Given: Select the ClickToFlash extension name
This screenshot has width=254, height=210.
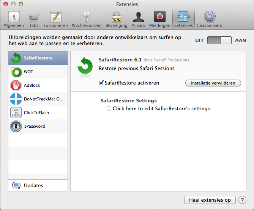Looking at the screenshot, I should pos(36,113).
